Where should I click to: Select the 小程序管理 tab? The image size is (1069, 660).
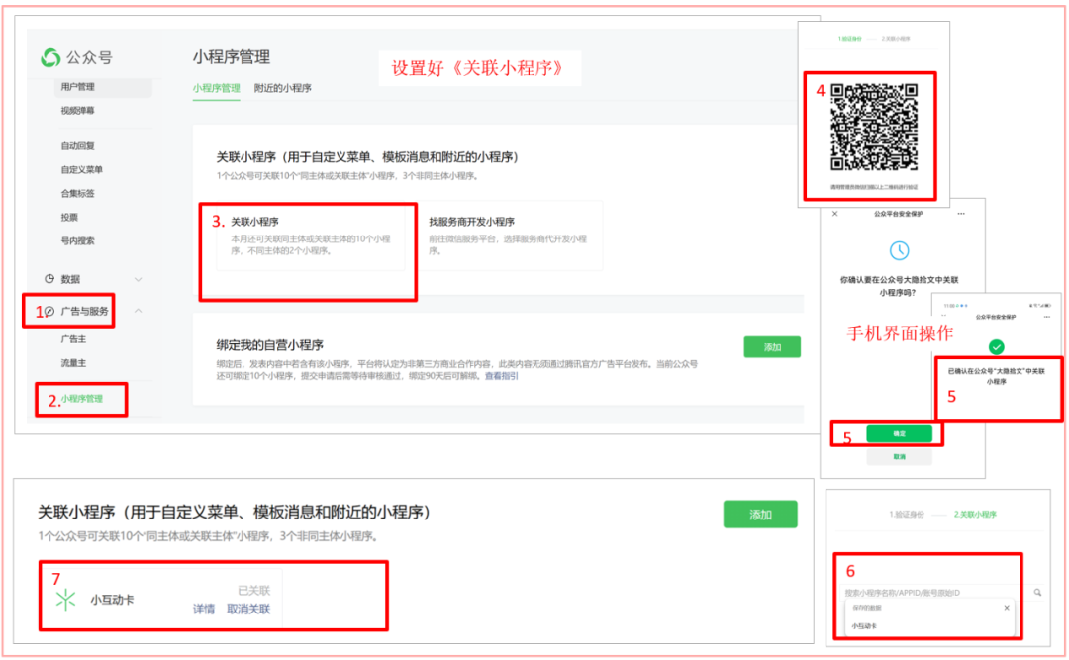[x=218, y=88]
